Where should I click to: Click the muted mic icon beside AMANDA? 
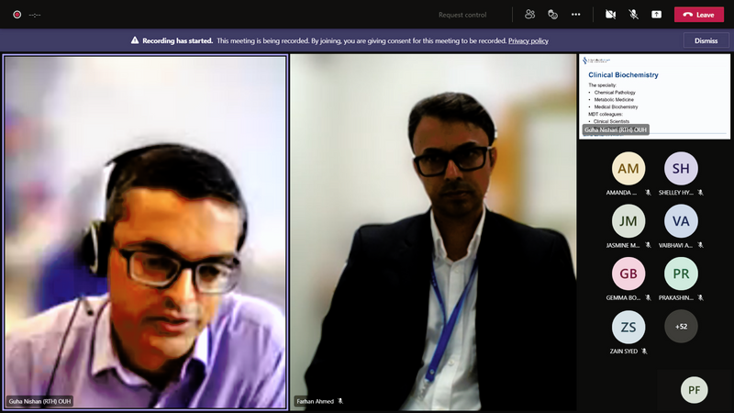coord(648,193)
